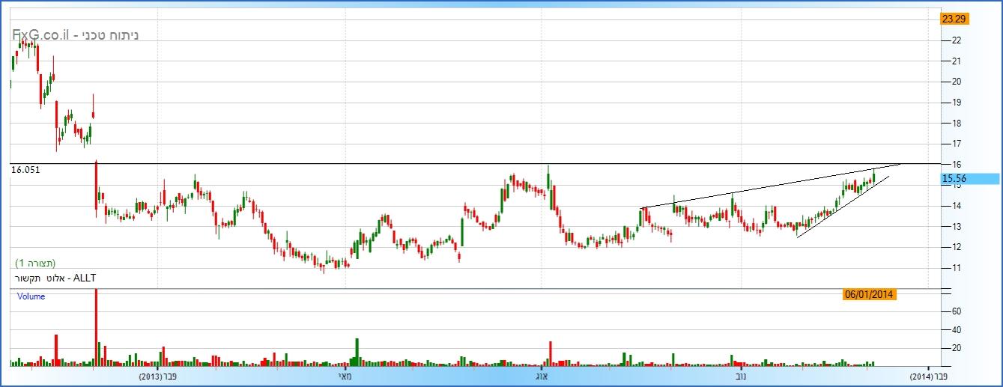
Task: Click the red volume spike above אוג
Action: click(x=551, y=354)
